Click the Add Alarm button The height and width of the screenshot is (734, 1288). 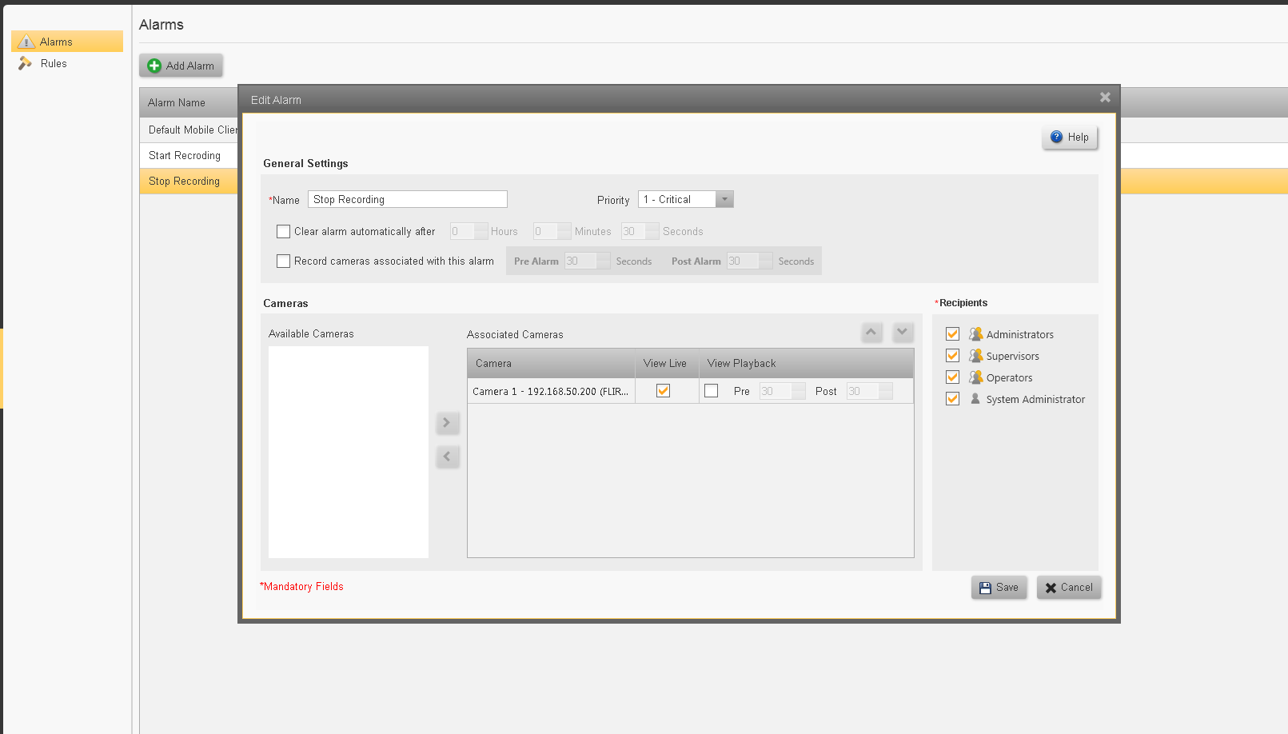tap(181, 66)
